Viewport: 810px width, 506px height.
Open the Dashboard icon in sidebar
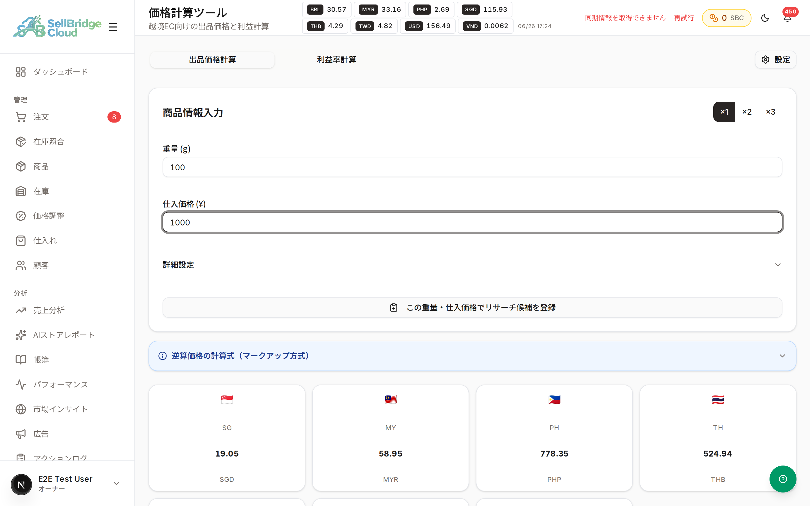[x=21, y=72]
